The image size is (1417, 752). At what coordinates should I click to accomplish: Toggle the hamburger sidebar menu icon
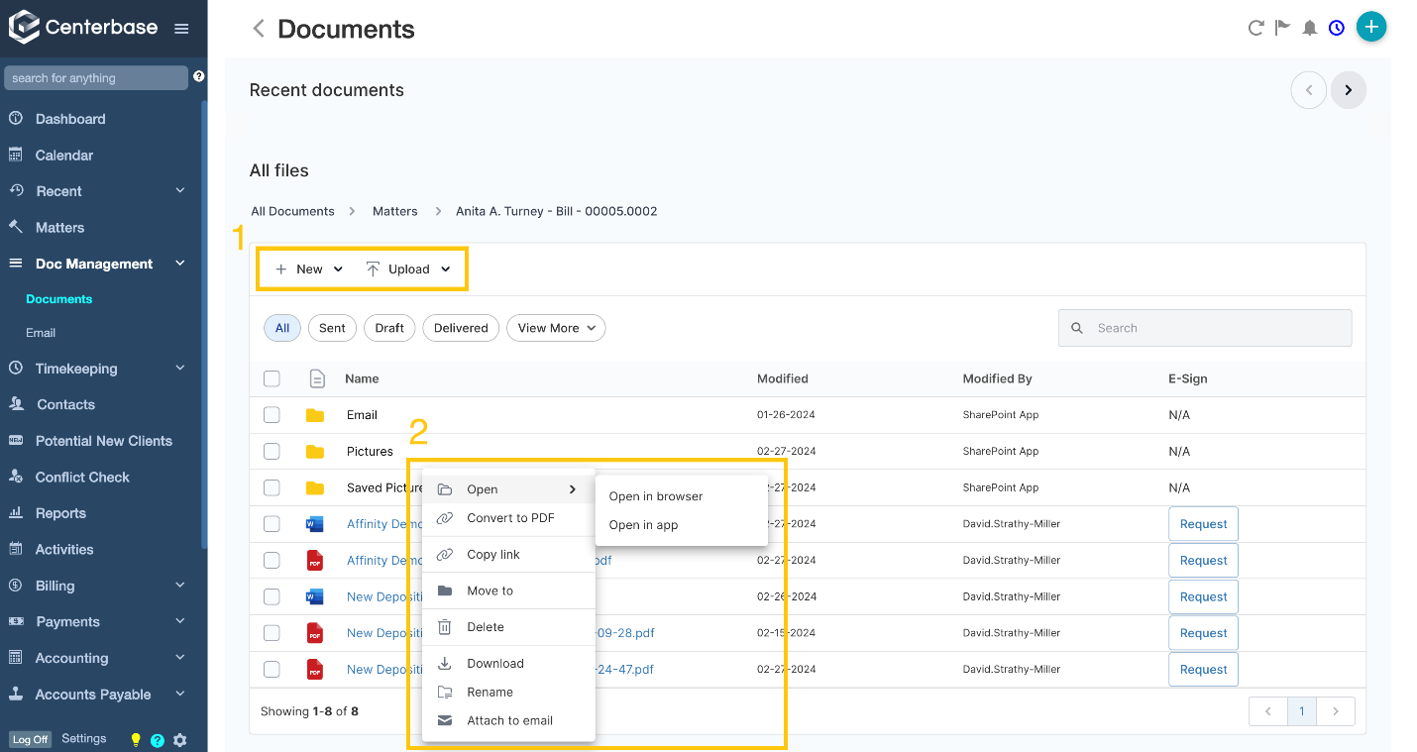point(181,29)
